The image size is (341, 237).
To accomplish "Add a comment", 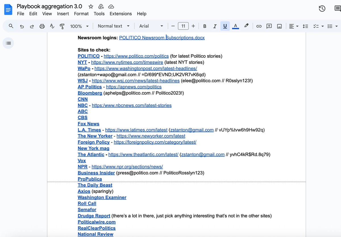I will 269,26.
